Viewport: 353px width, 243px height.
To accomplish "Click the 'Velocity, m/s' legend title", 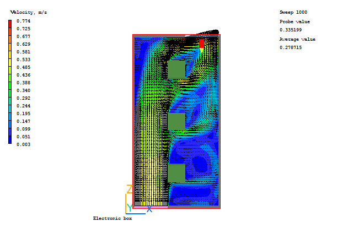I will tap(29, 12).
